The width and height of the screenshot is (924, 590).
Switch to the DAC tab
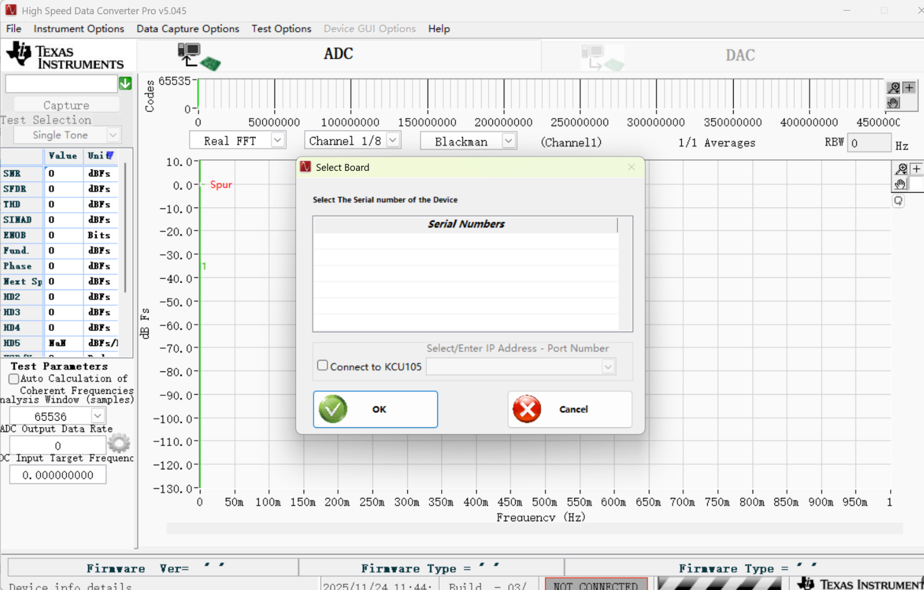(733, 55)
